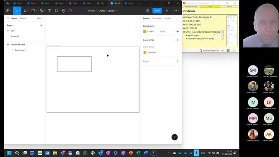This screenshot has height=157, width=279.
Task: Search layers with magnifier icon
Action: pos(8,18)
